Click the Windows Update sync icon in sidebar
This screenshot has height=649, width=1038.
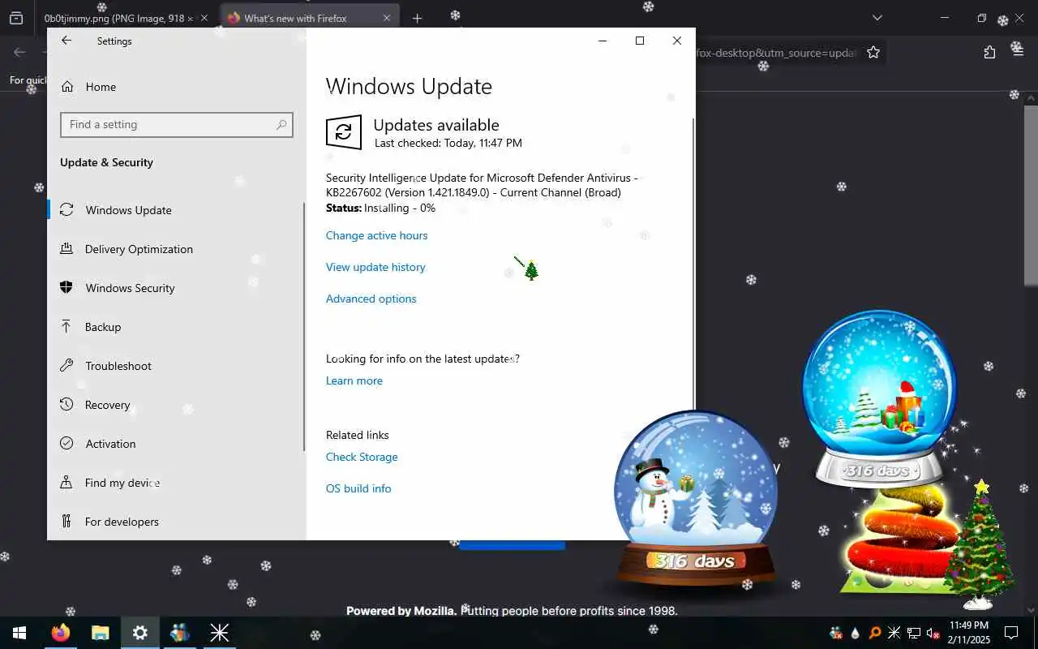(x=67, y=210)
